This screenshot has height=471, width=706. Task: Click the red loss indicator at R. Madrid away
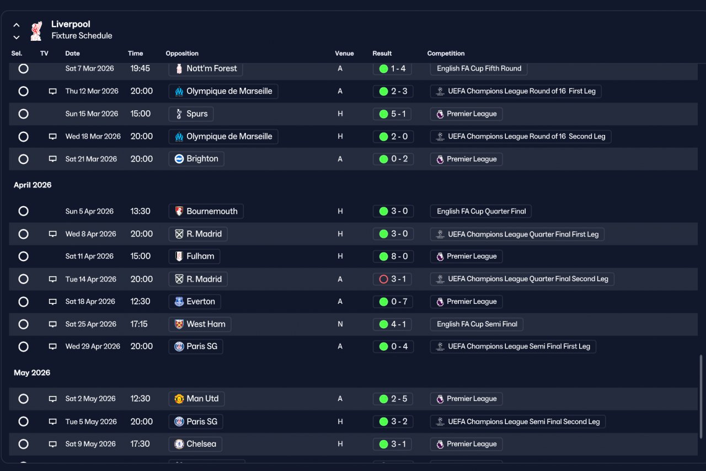pyautogui.click(x=383, y=279)
